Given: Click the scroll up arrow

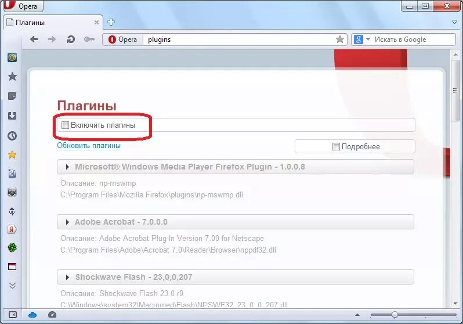Looking at the screenshot, I should pyautogui.click(x=455, y=55).
